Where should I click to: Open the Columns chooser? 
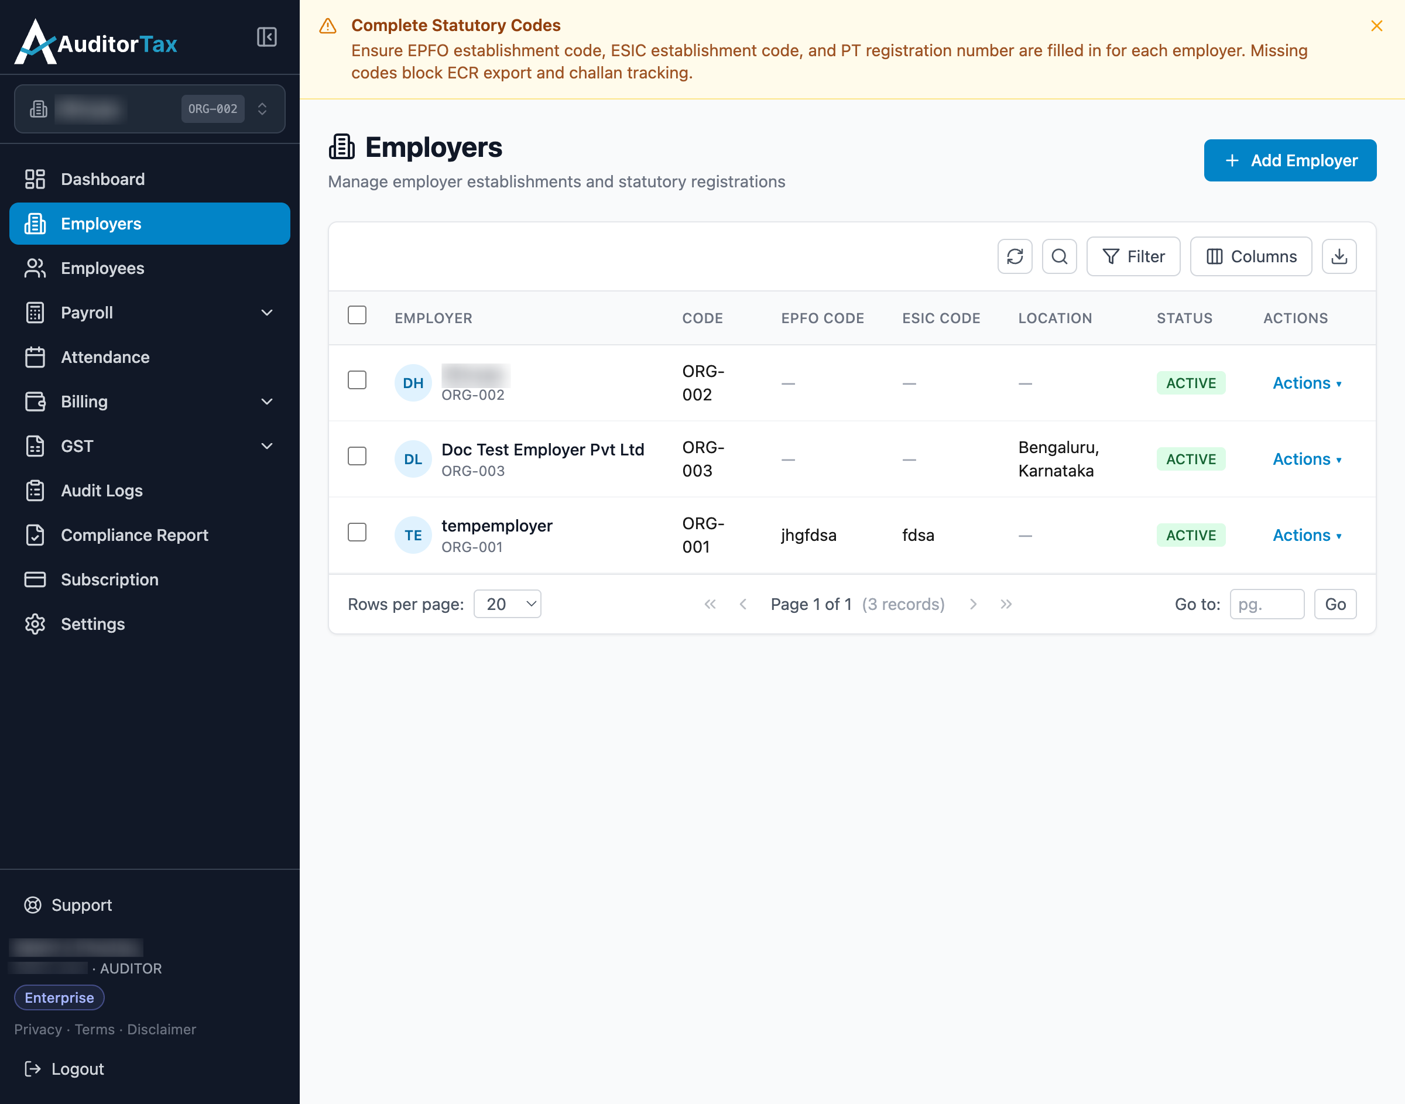coord(1251,256)
